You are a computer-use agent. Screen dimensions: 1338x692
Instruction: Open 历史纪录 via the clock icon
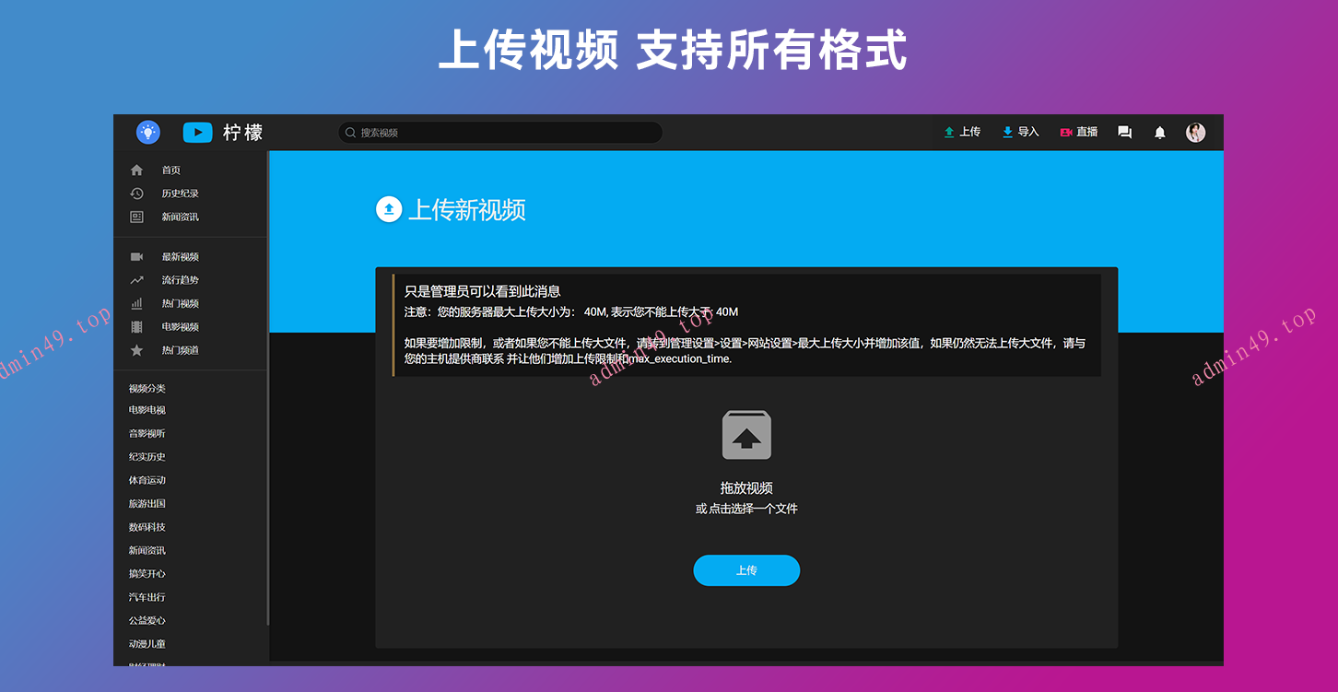[136, 193]
